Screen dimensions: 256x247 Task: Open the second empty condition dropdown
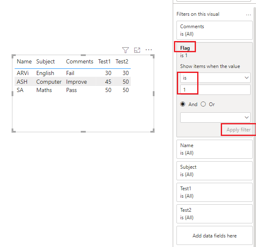(x=215, y=117)
